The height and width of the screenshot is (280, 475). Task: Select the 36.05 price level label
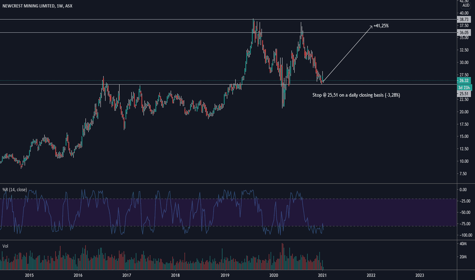click(464, 33)
